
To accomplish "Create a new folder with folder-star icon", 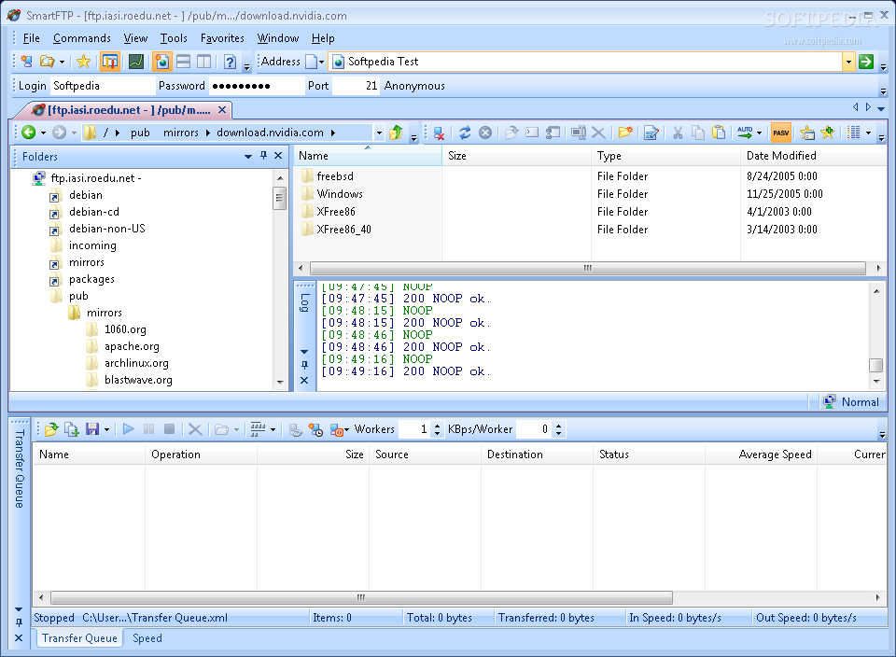I will [625, 133].
